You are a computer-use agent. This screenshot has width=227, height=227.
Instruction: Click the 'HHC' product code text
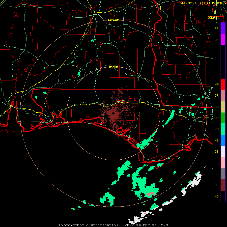click(221, 15)
